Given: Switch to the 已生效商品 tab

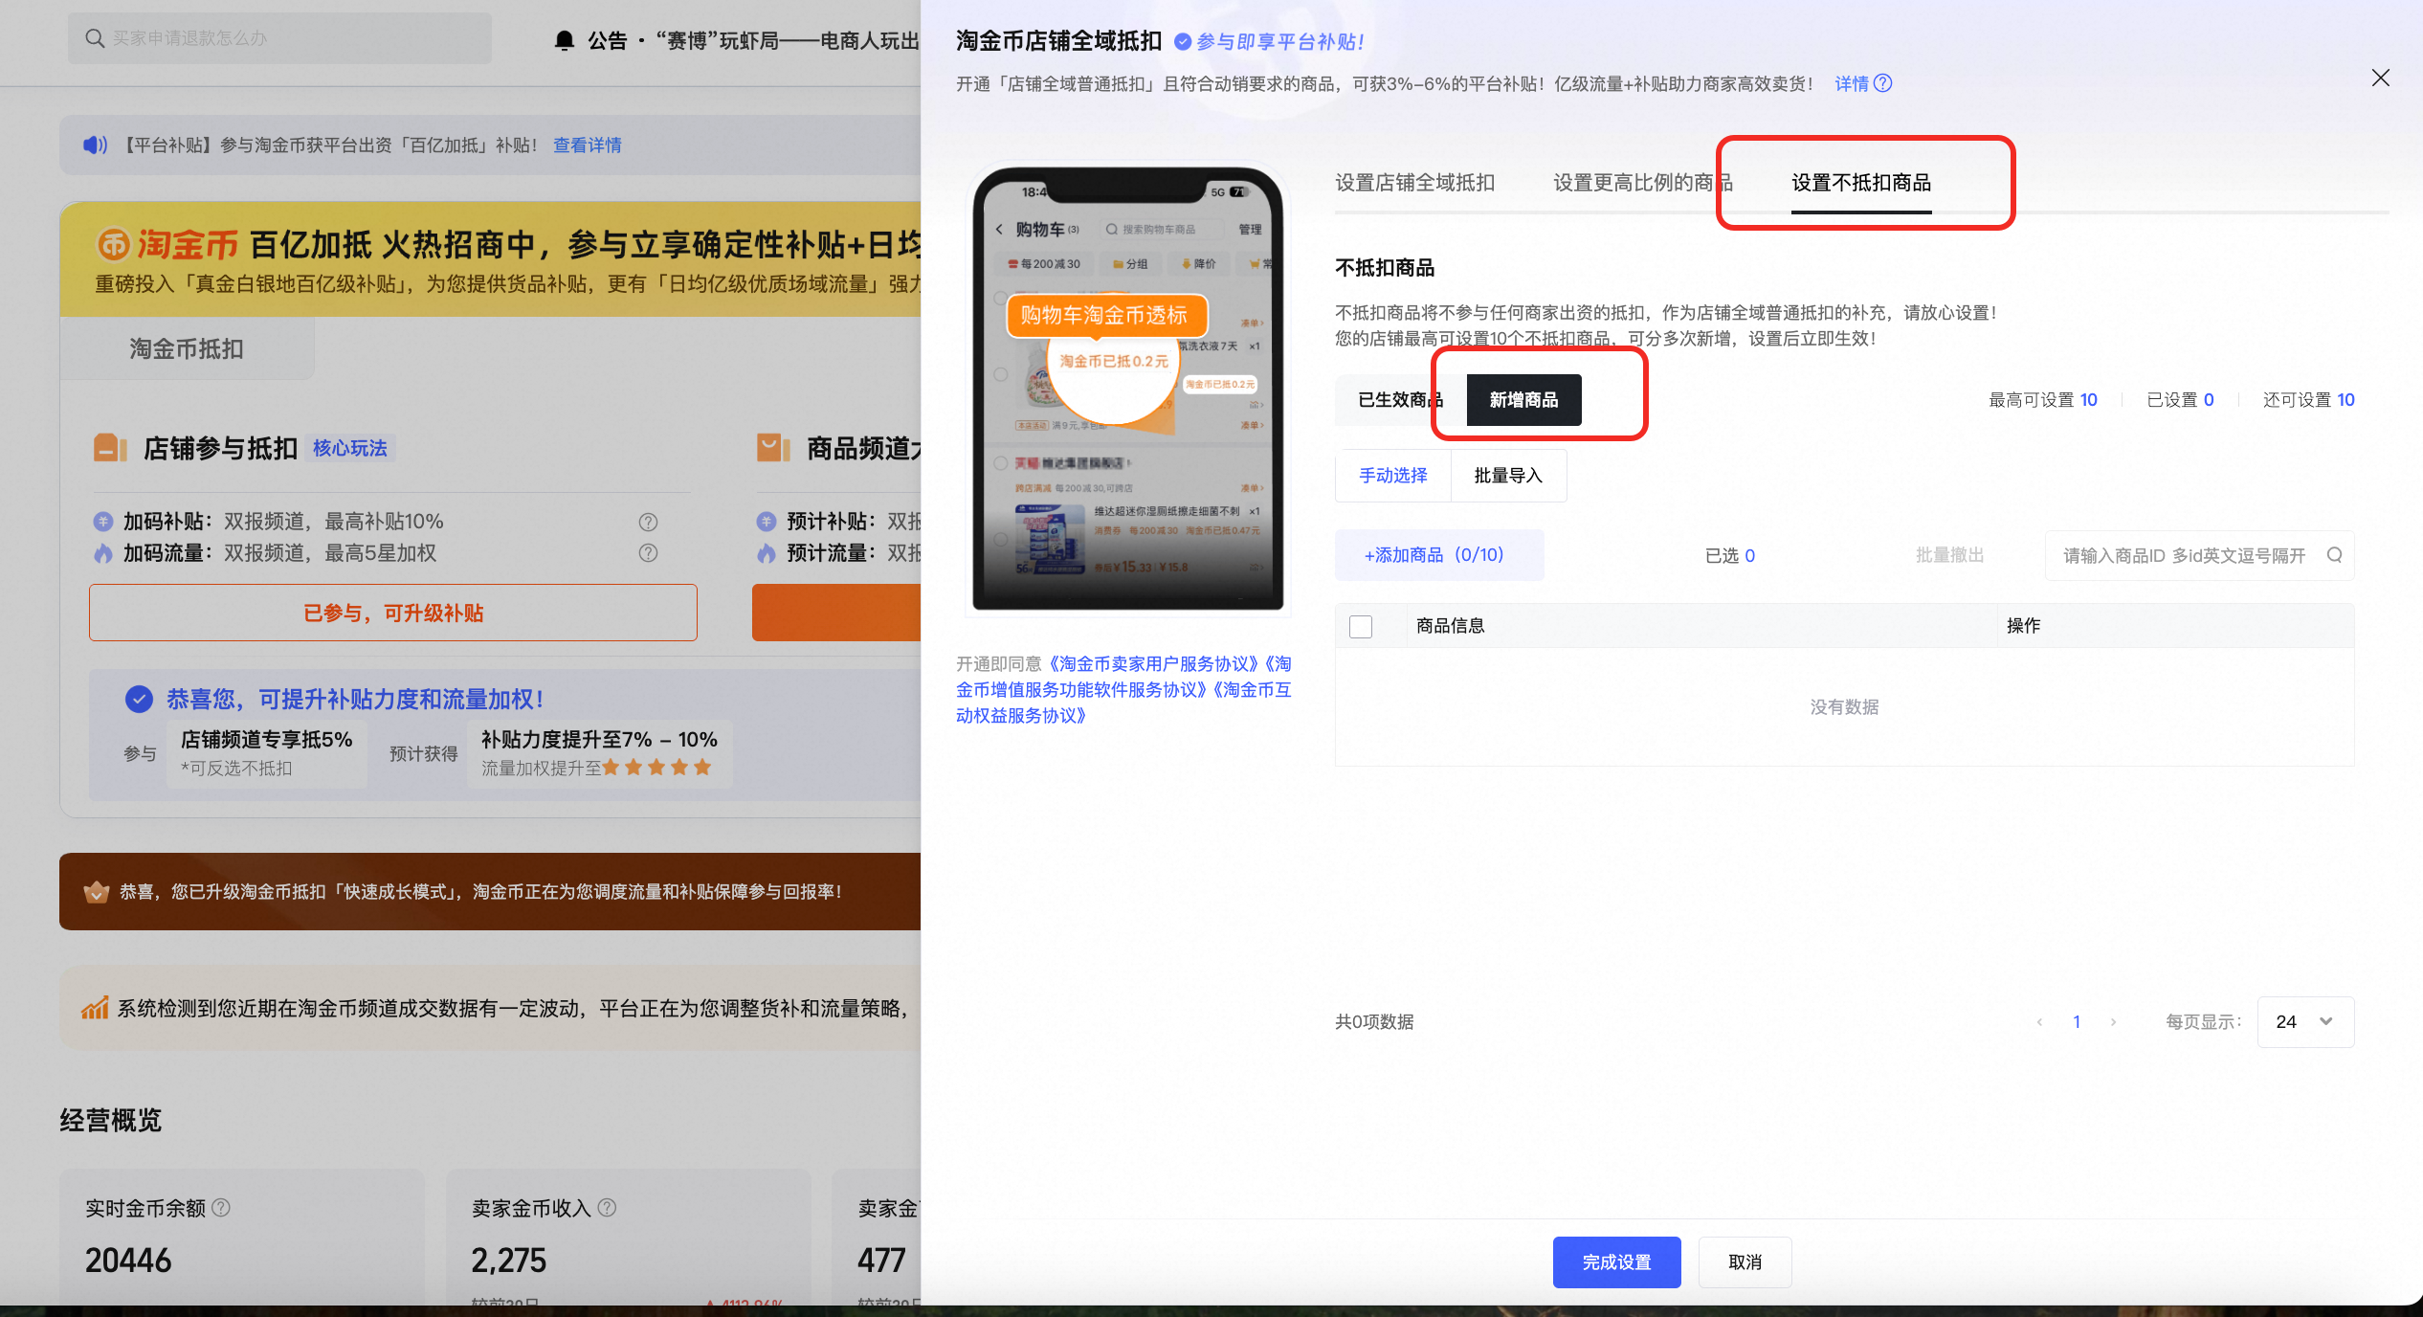Looking at the screenshot, I should [x=1400, y=400].
